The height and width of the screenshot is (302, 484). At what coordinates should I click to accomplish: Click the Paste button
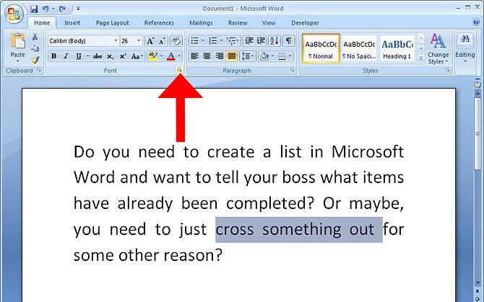pos(17,47)
